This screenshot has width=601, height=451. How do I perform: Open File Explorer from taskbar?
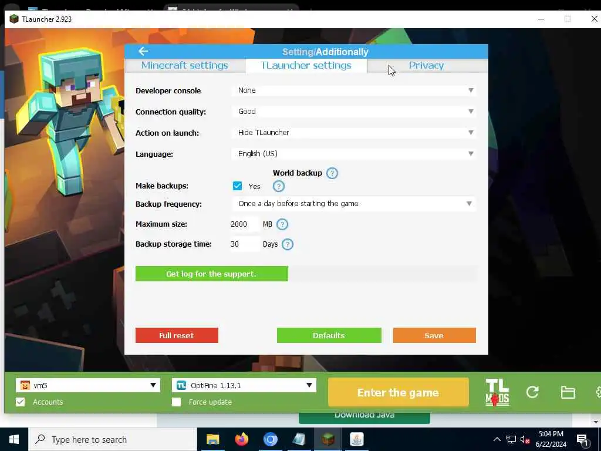click(x=212, y=439)
